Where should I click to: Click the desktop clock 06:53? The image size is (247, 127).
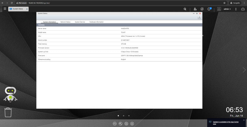(x=234, y=110)
